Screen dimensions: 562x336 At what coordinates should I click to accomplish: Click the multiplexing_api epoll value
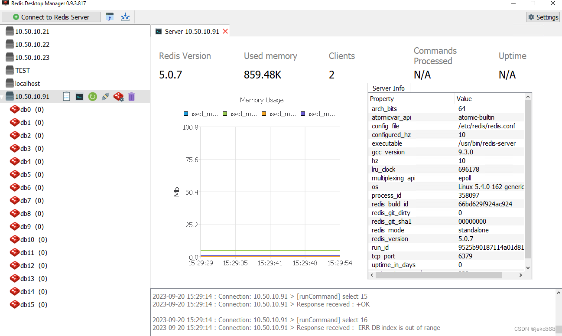465,178
